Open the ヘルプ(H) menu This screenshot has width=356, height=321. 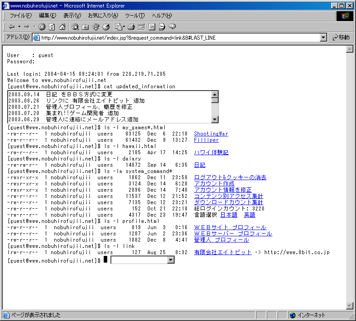[x=162, y=16]
